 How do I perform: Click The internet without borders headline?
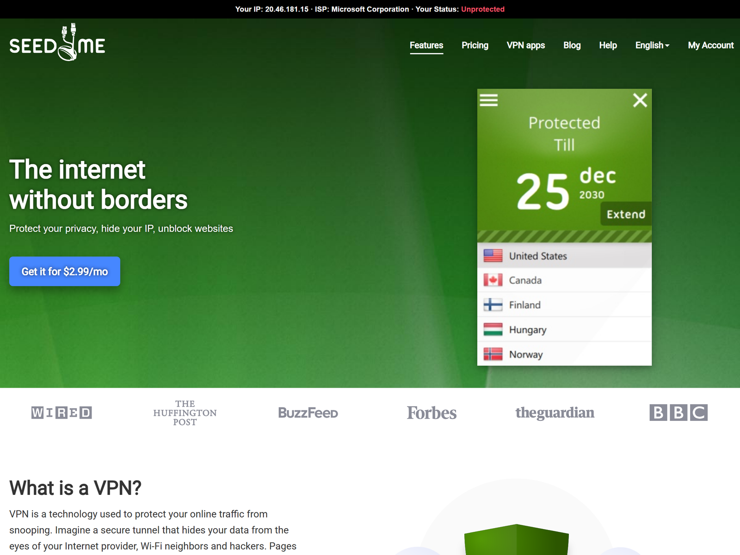[99, 184]
